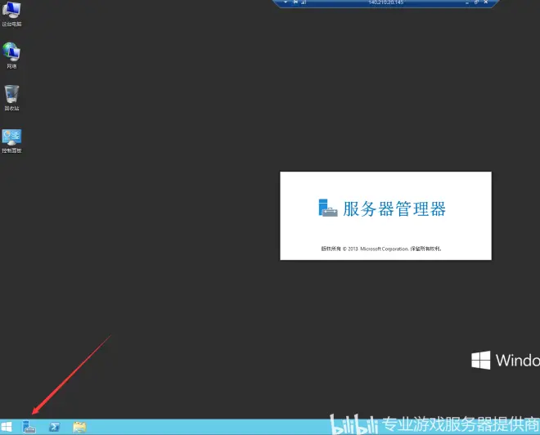Restore down the remote desktop window
This screenshot has width=540, height=435.
[x=477, y=2]
